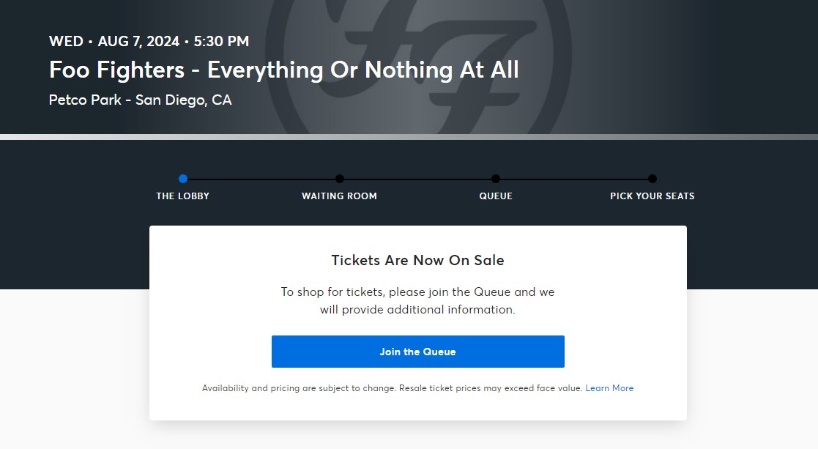Click the availability and pricing disclaimer text
The width and height of the screenshot is (818, 449).
[x=392, y=388]
